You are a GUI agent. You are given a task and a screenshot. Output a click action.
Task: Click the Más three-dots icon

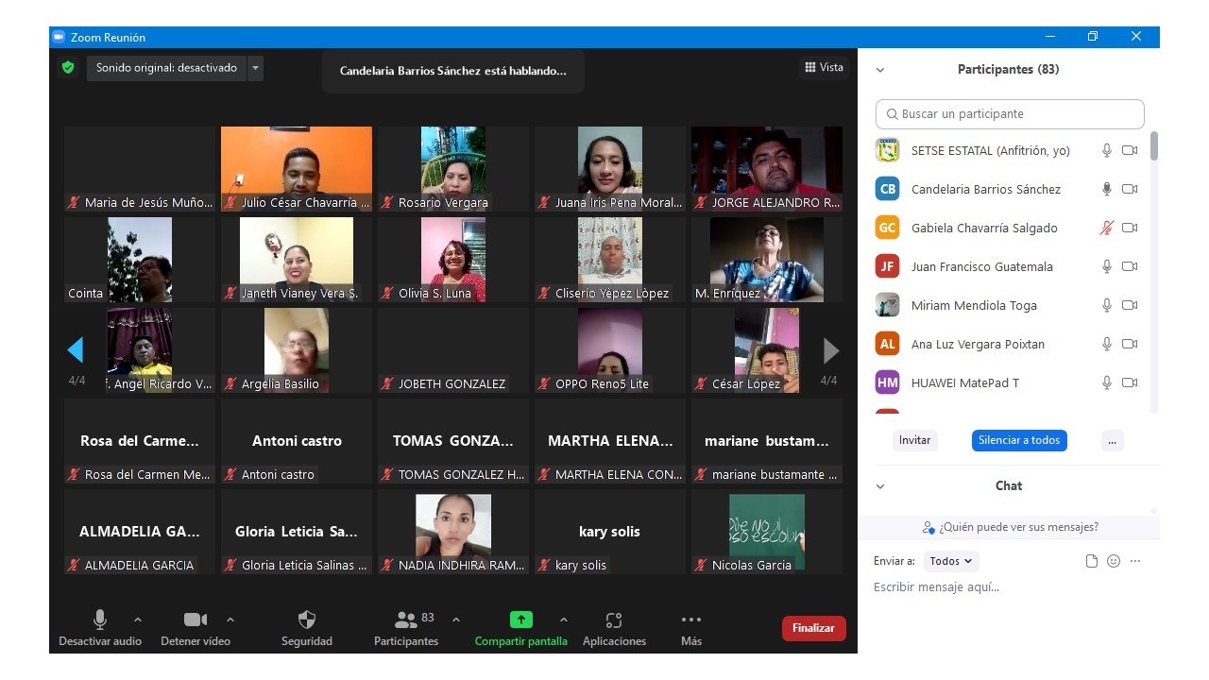pyautogui.click(x=691, y=620)
